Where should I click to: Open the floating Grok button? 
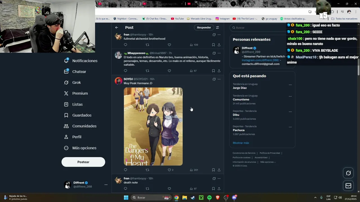pos(348,173)
